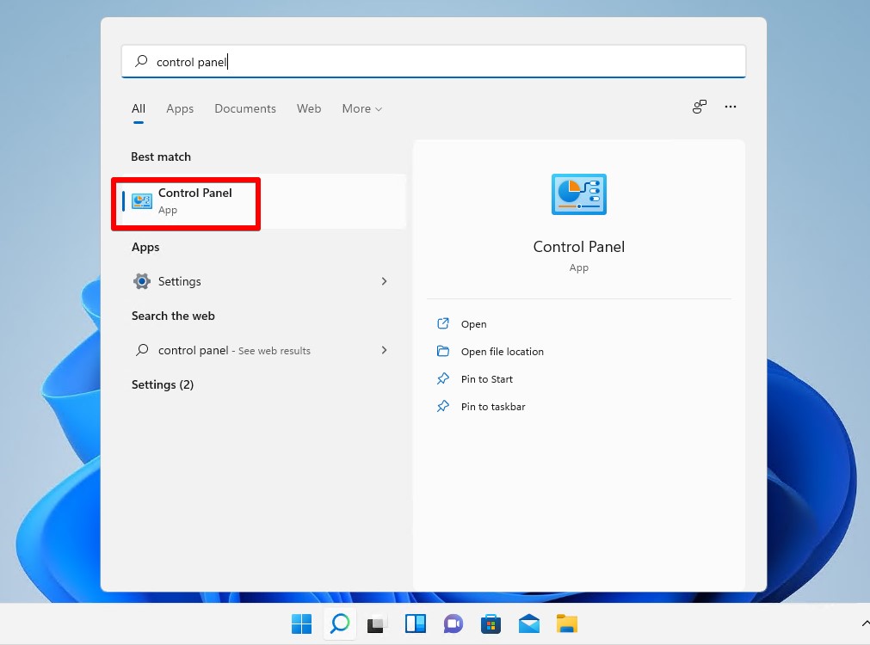Choose Pin to taskbar for Control Panel
The width and height of the screenshot is (870, 645).
pyautogui.click(x=492, y=407)
